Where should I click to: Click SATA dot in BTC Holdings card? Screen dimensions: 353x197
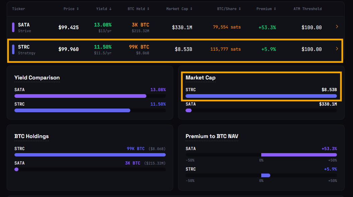click(x=16, y=169)
